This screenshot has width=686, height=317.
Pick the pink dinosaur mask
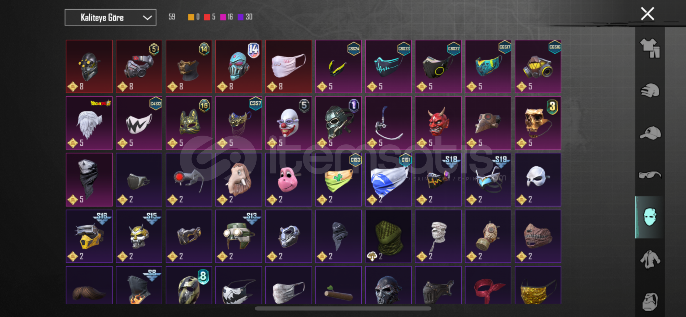coord(289,179)
